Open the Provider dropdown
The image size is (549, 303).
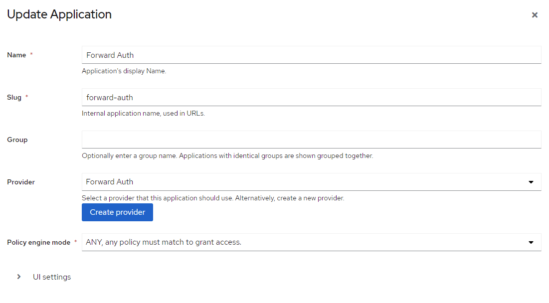(x=311, y=182)
